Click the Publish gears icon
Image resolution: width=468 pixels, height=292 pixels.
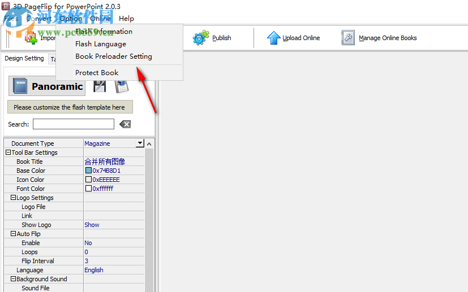tap(200, 38)
